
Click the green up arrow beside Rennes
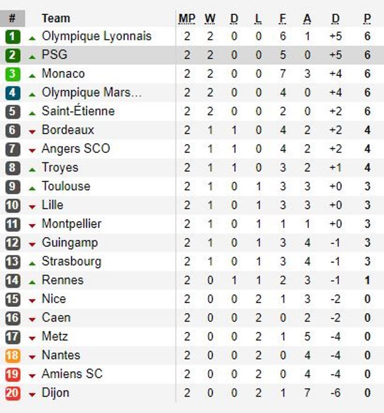(32, 282)
